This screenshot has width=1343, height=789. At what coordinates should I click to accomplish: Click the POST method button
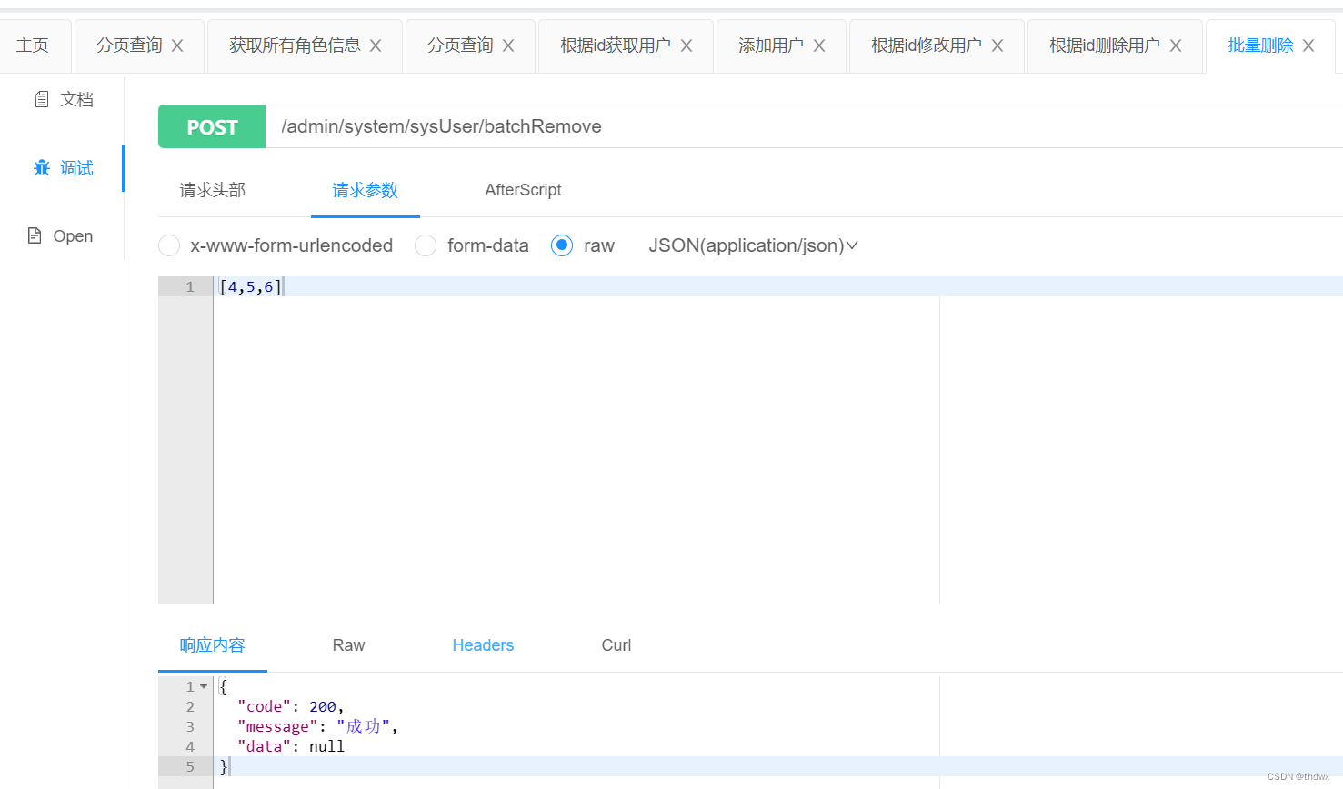coord(212,126)
